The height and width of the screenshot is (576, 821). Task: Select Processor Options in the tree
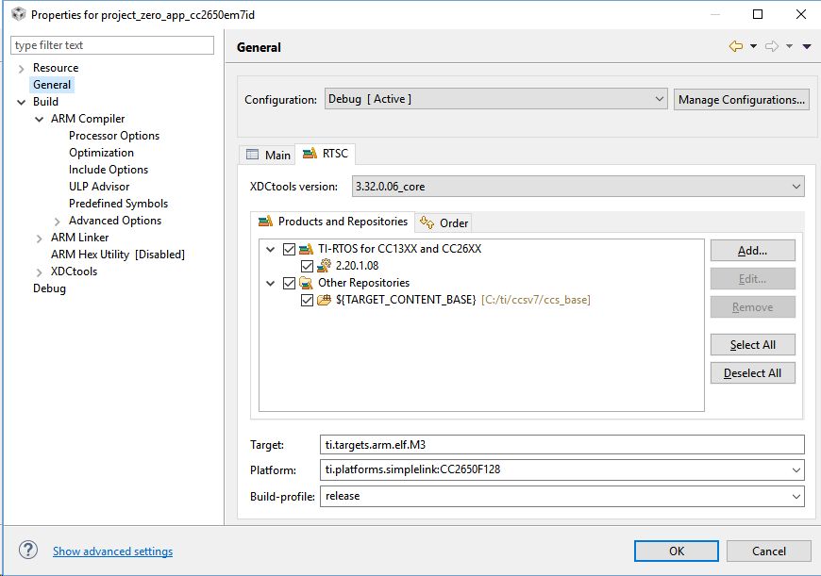click(114, 136)
